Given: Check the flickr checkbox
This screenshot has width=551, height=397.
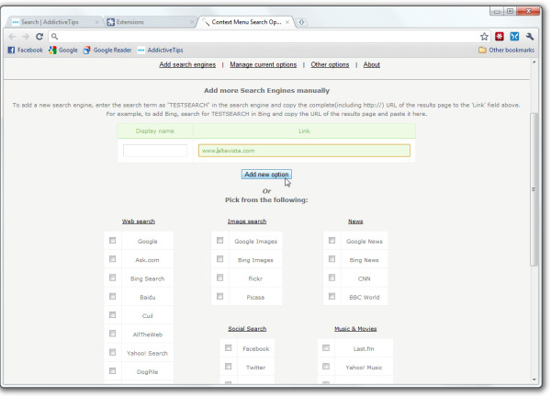Looking at the screenshot, I should click(220, 278).
